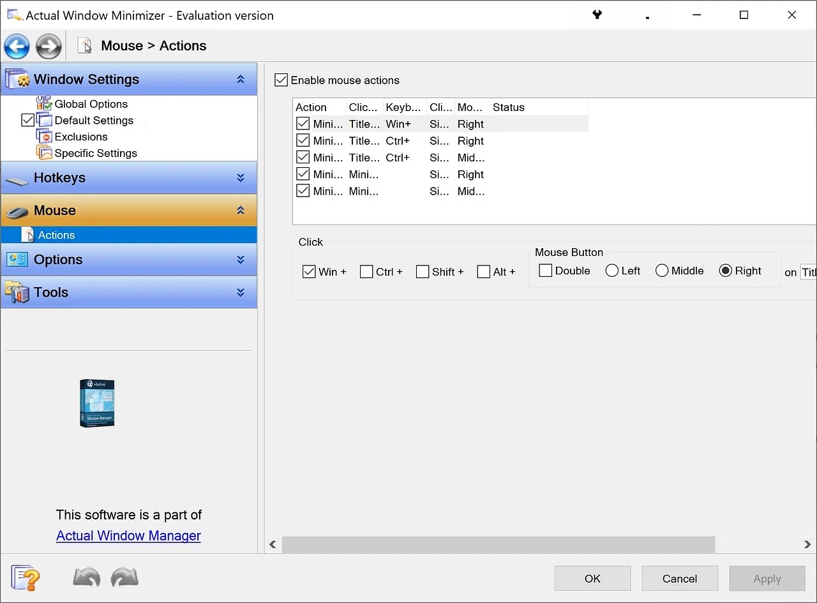Click the forward navigation arrow
Image resolution: width=817 pixels, height=603 pixels.
click(x=49, y=46)
